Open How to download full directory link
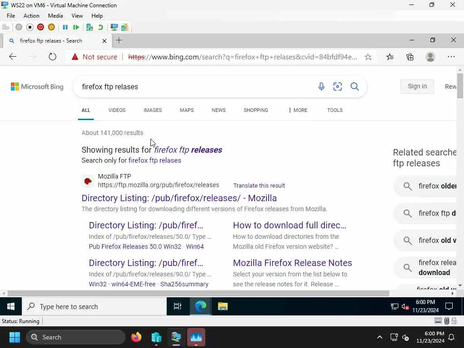464x348 pixels. click(290, 225)
